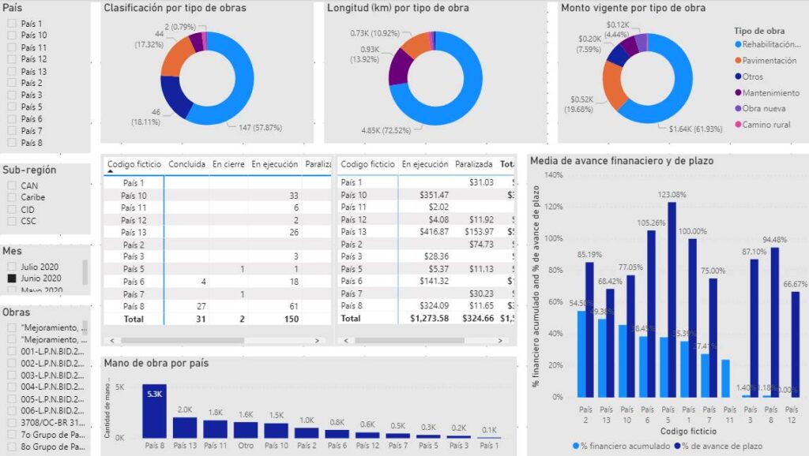Click the Mes slicer scrollbar
809x456 pixels.
85,272
